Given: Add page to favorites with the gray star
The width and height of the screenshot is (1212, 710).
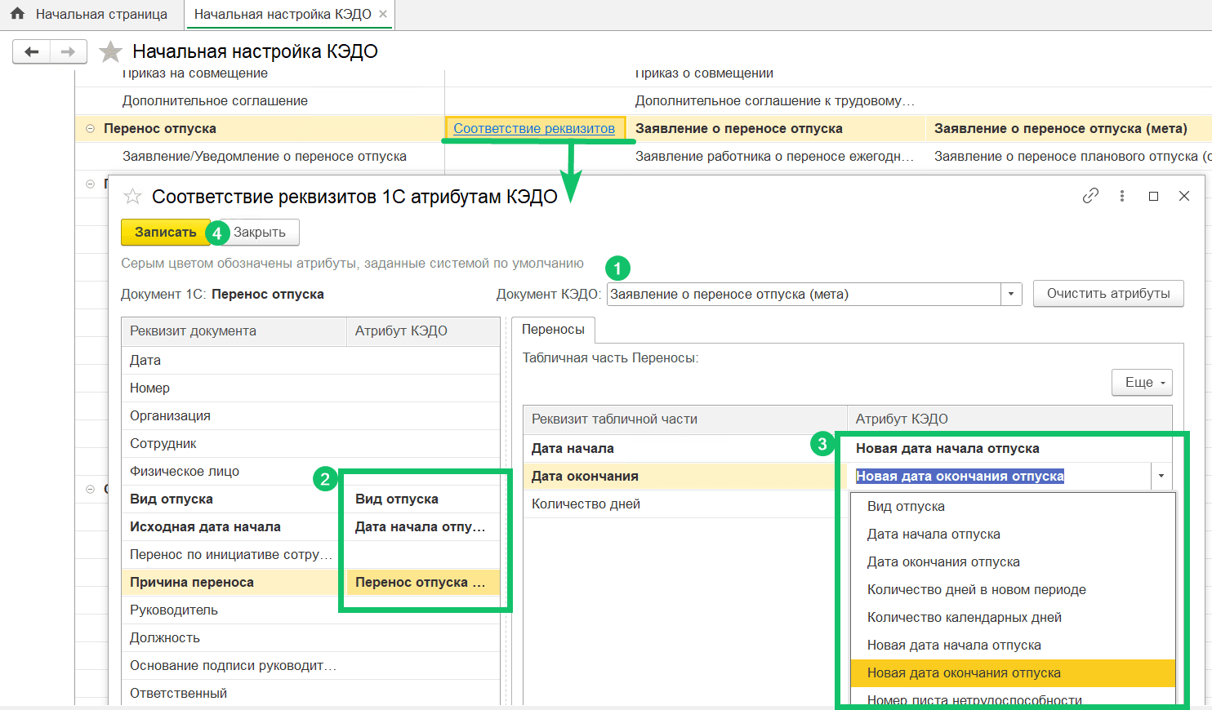Looking at the screenshot, I should [110, 52].
